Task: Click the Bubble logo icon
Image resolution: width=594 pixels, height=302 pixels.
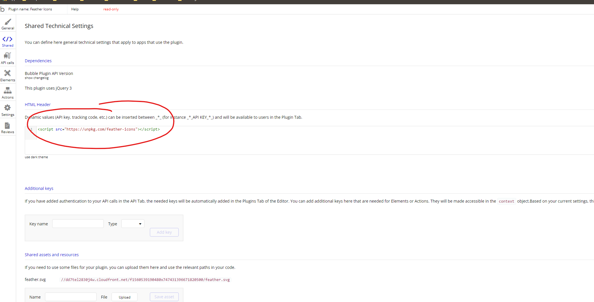Action: click(2, 9)
